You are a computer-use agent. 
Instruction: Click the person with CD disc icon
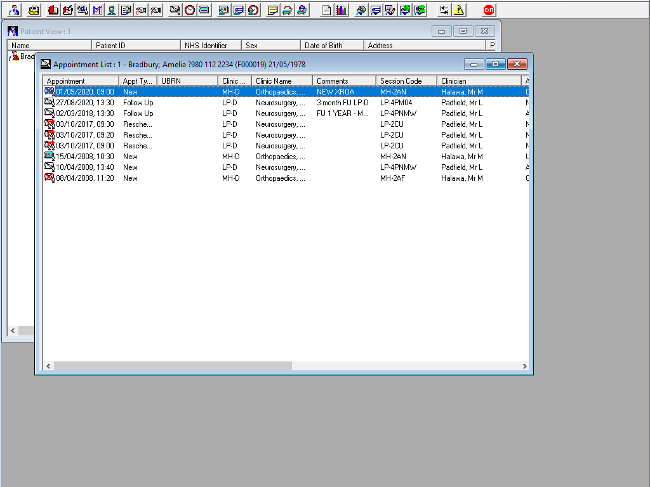(361, 10)
